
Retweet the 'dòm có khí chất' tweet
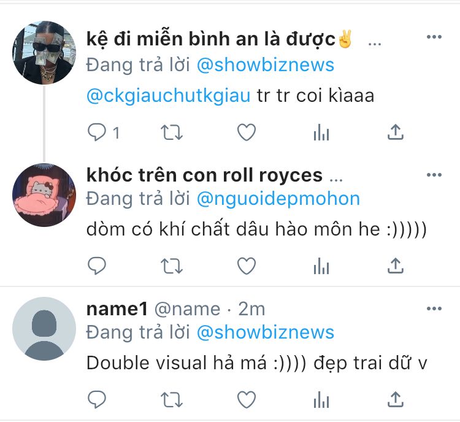coord(172,266)
